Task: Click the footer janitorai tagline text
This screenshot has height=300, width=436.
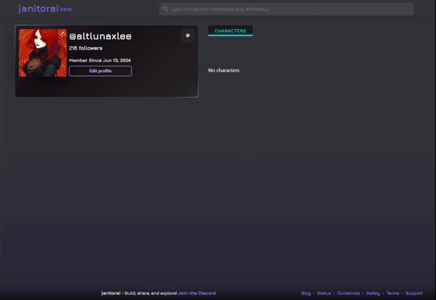Action: pyautogui.click(x=139, y=293)
